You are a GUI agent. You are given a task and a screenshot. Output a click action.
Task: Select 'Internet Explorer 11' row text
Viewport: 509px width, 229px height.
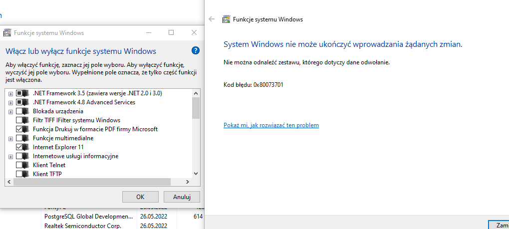[x=58, y=147]
